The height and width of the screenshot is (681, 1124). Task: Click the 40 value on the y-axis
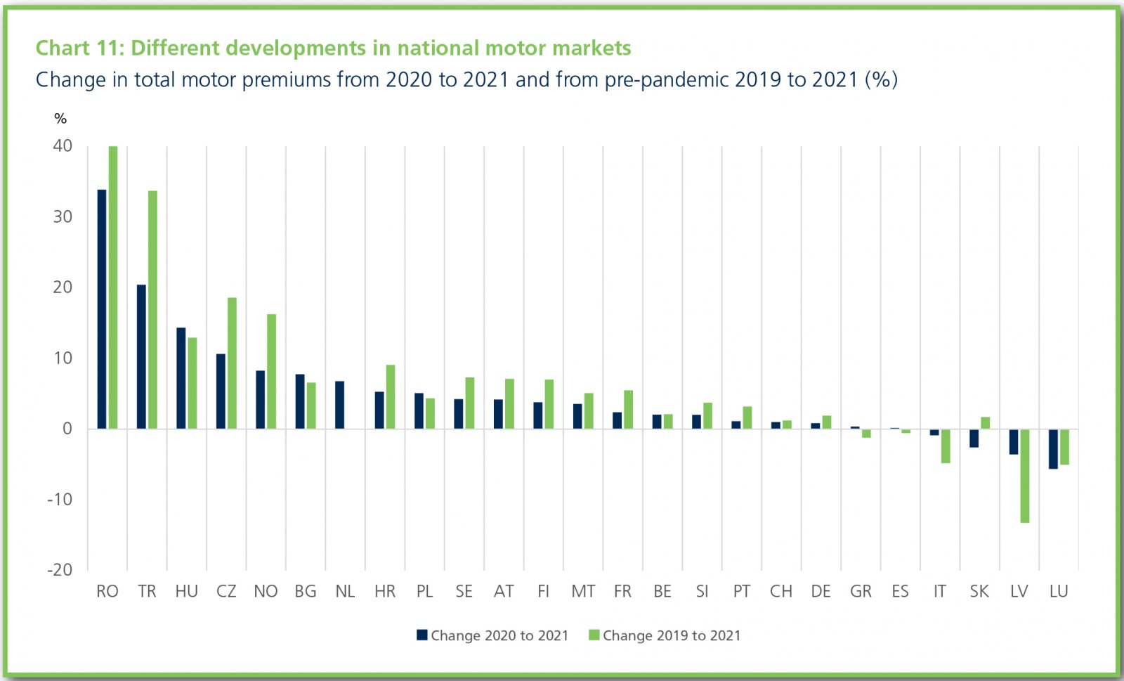pyautogui.click(x=63, y=145)
